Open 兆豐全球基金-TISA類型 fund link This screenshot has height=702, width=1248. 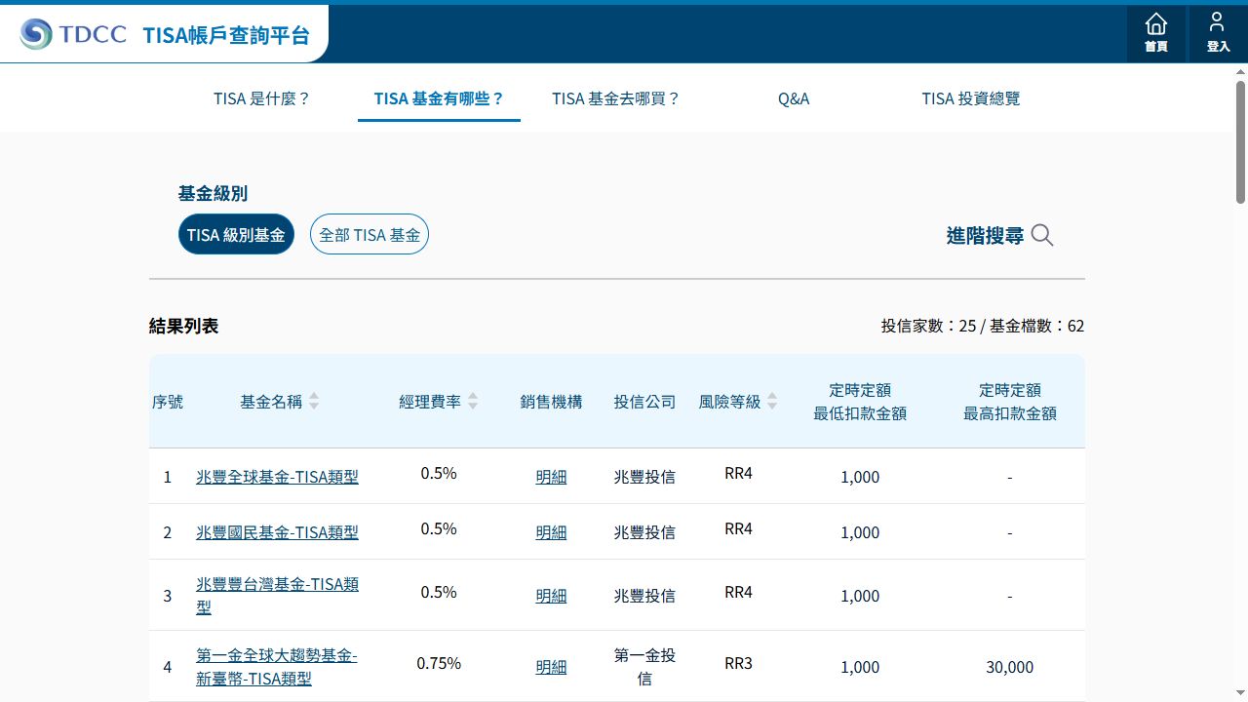[277, 477]
